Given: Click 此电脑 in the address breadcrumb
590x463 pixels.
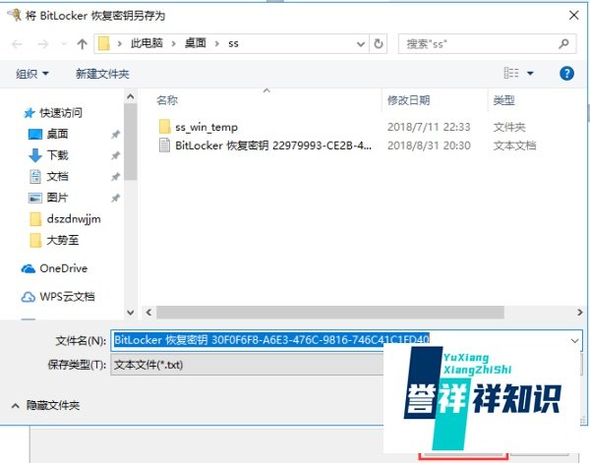Looking at the screenshot, I should click(147, 43).
